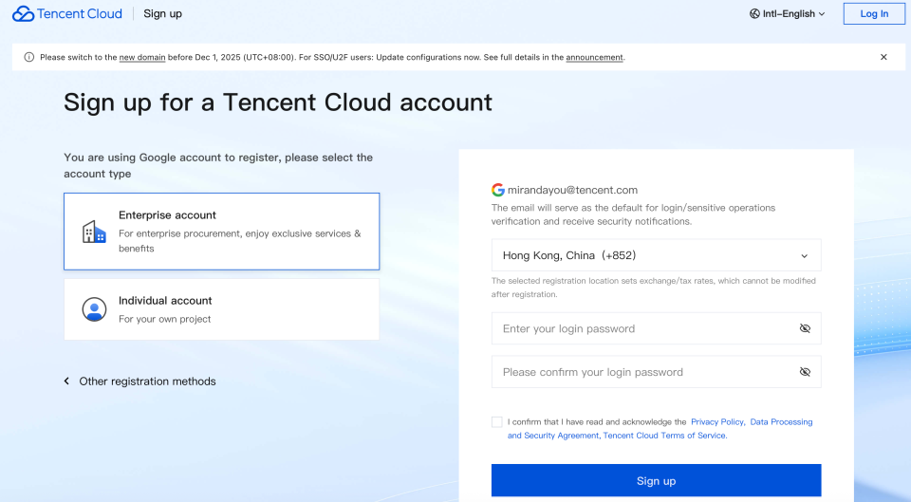Viewport: 911px width, 502px height.
Task: Click the blue Sign up button
Action: coord(656,480)
